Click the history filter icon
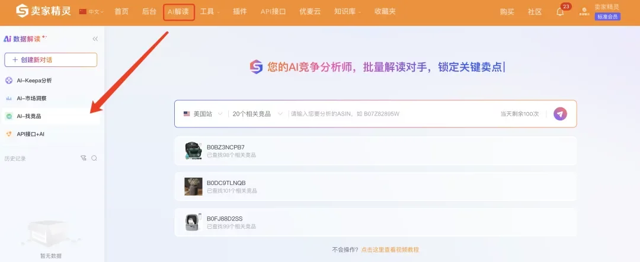The height and width of the screenshot is (262, 640). click(x=83, y=158)
